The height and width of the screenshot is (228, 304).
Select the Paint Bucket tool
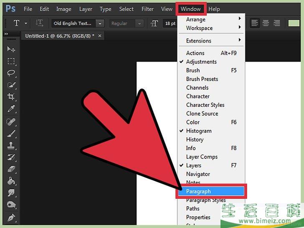[x=11, y=181]
